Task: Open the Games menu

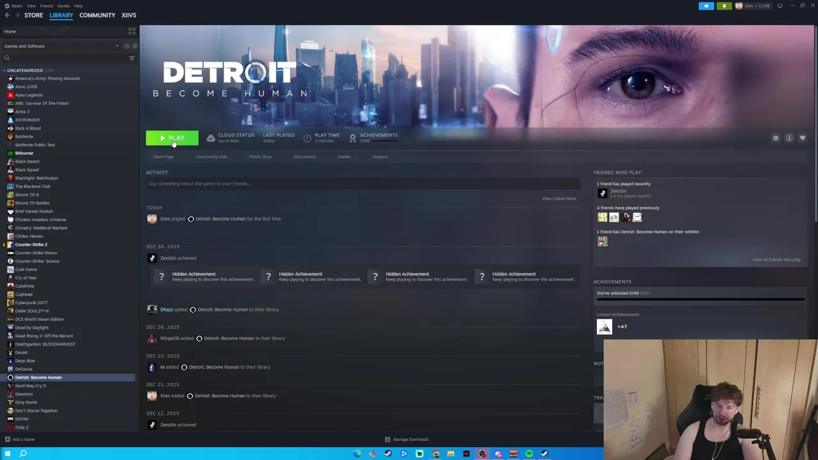Action: click(63, 6)
